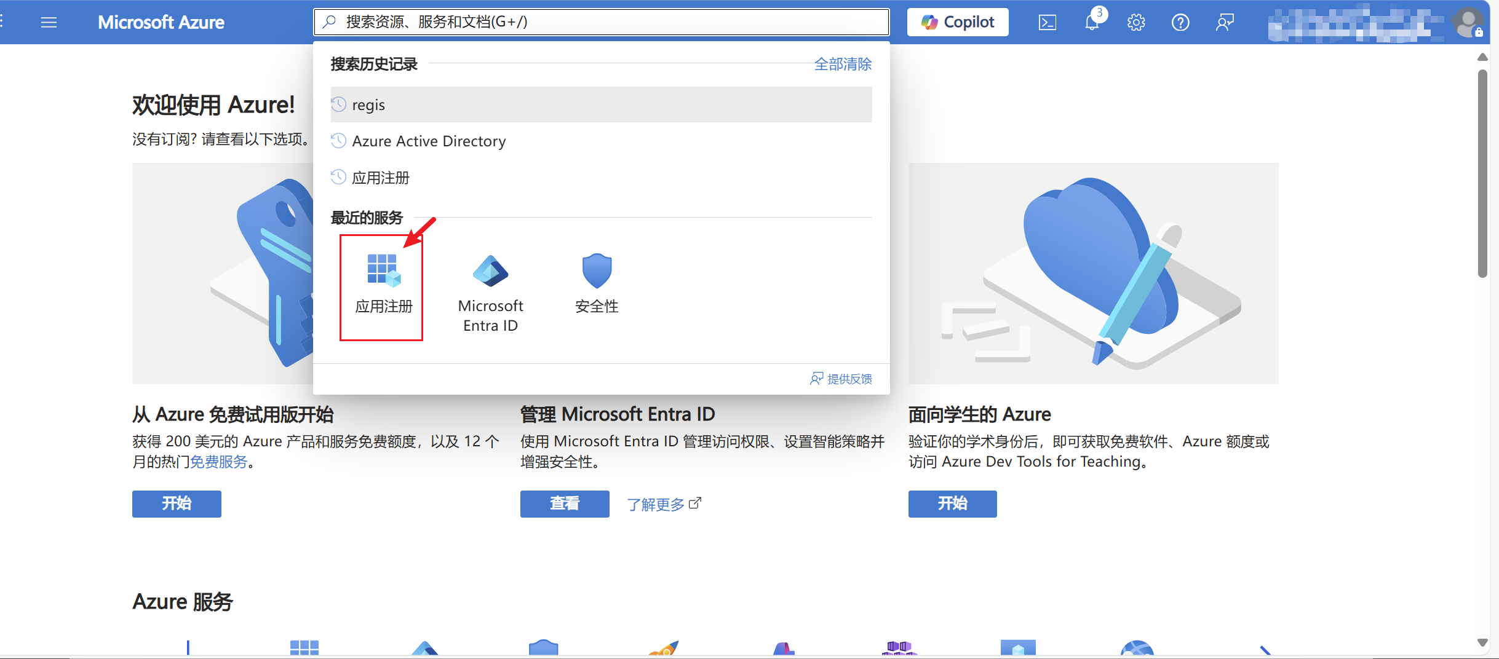
Task: Click the search resources input field
Action: point(600,22)
